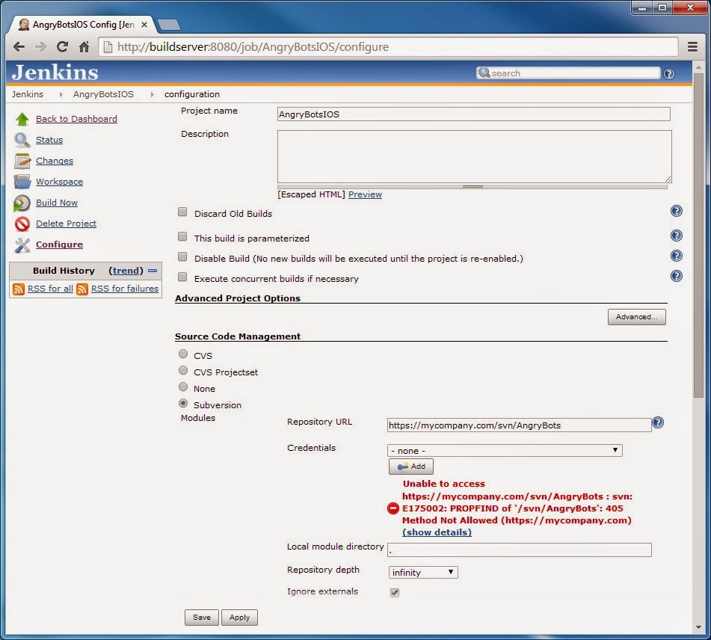The width and height of the screenshot is (711, 640).
Task: Click the Jenkins search box
Action: [x=567, y=73]
